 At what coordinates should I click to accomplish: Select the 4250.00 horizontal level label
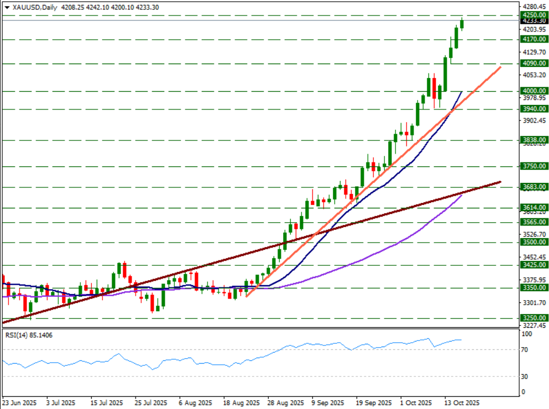534,15
